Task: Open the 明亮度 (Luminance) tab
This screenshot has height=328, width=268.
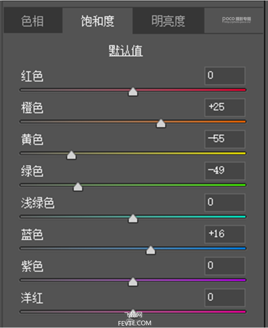Action: point(168,21)
